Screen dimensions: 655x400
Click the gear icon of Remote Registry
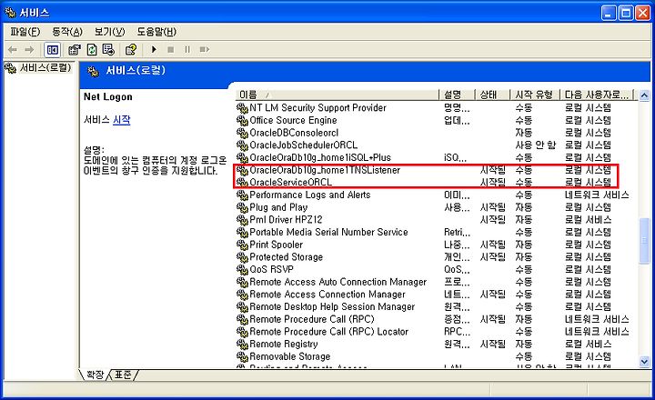242,345
